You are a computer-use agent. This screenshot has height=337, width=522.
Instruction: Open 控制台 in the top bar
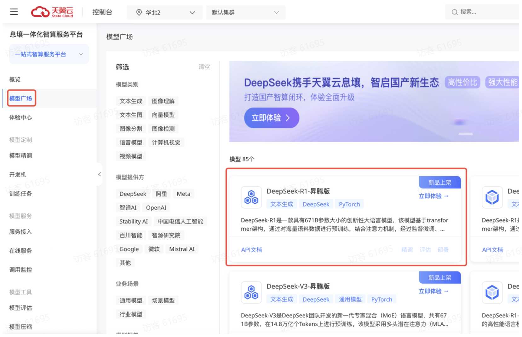click(x=102, y=12)
